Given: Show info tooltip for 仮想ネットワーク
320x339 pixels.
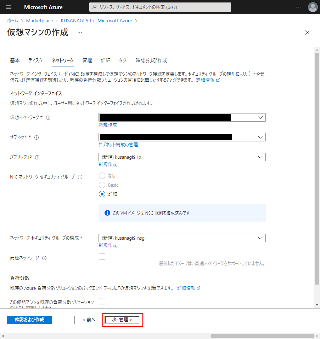Looking at the screenshot, I should [x=48, y=118].
